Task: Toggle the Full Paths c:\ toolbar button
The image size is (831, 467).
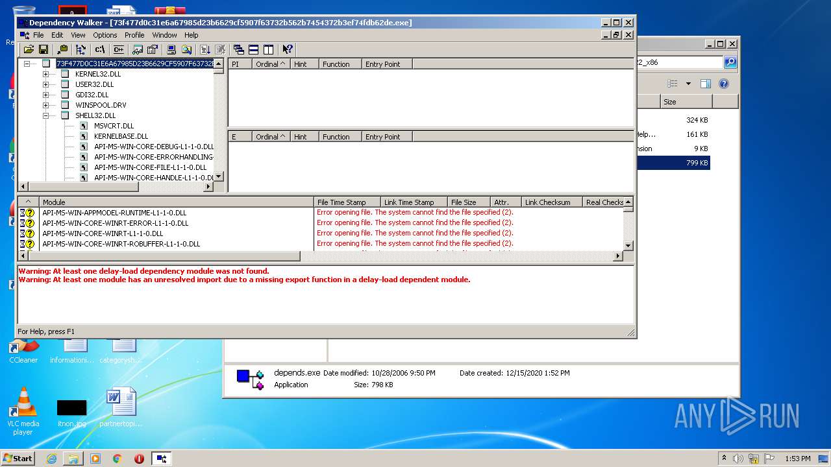Action: 100,49
